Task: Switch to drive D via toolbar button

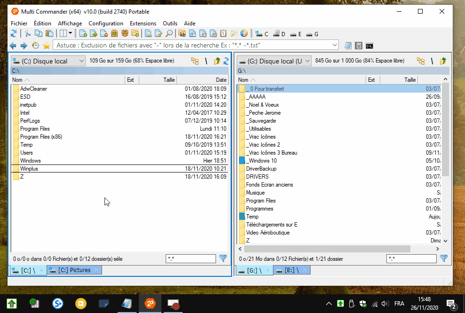Action: 279,34
